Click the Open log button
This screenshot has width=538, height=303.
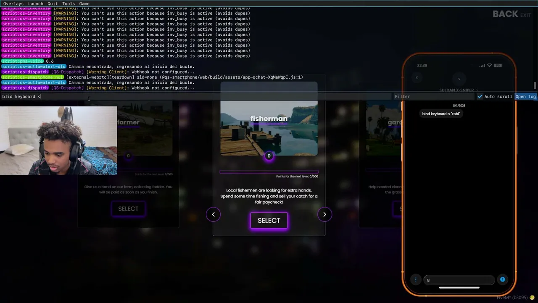[525, 96]
